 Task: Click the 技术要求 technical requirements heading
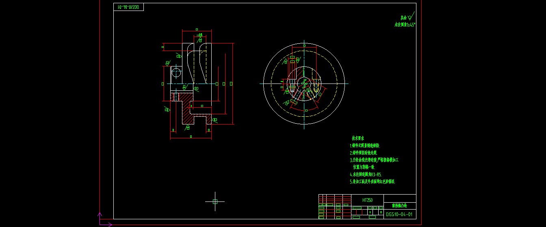(358, 138)
